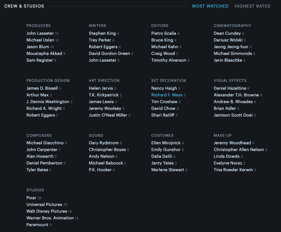
Task: Open producer John Lasseter's page
Action: tap(40, 33)
